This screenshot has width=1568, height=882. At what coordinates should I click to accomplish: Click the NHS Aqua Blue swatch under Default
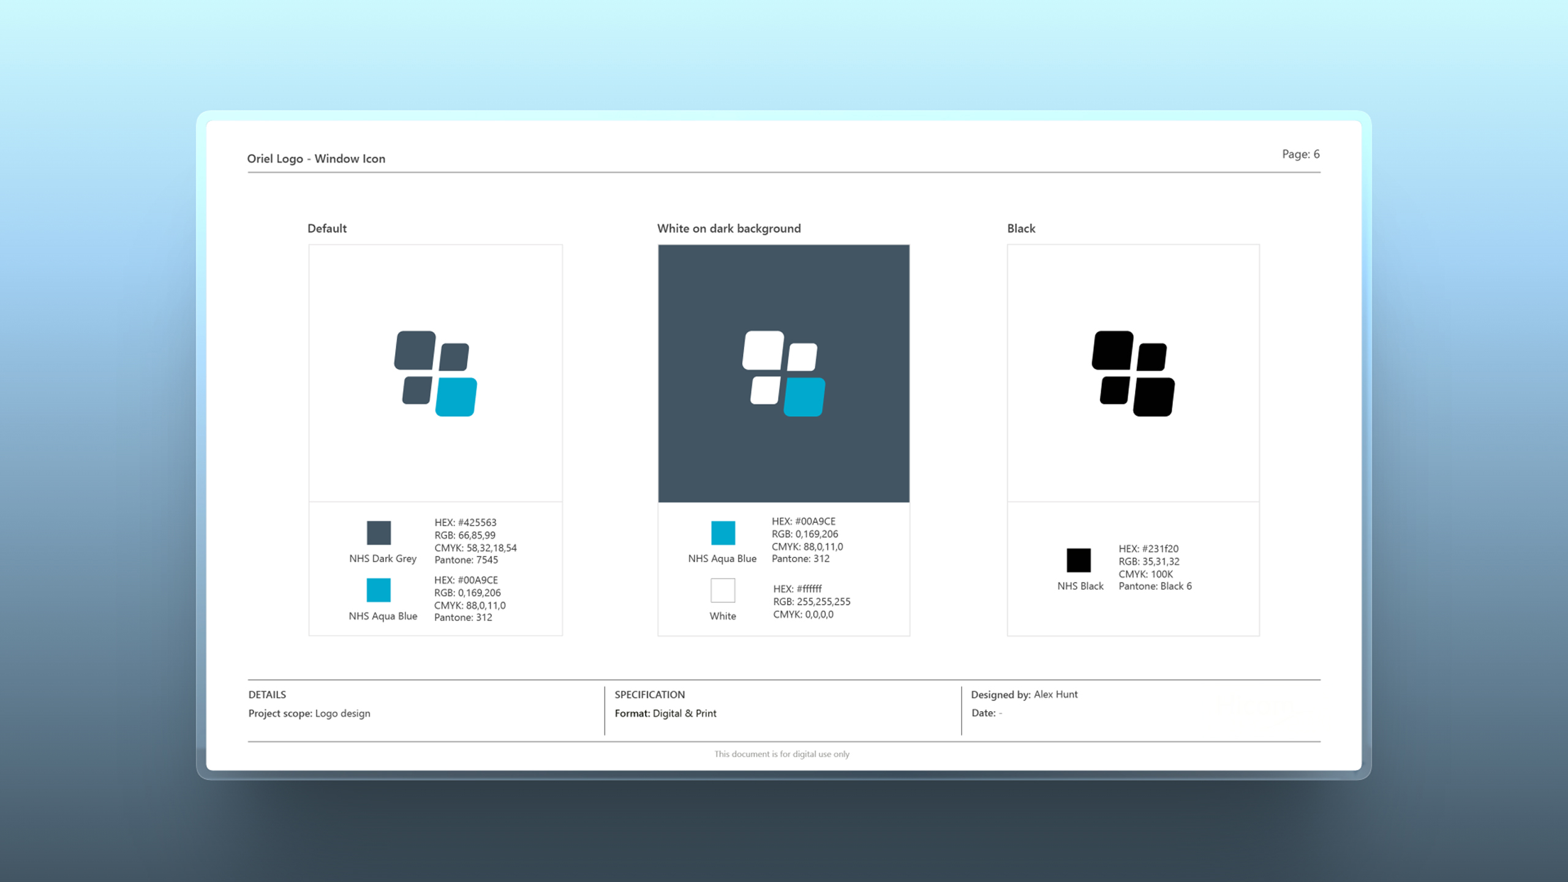[x=379, y=590]
